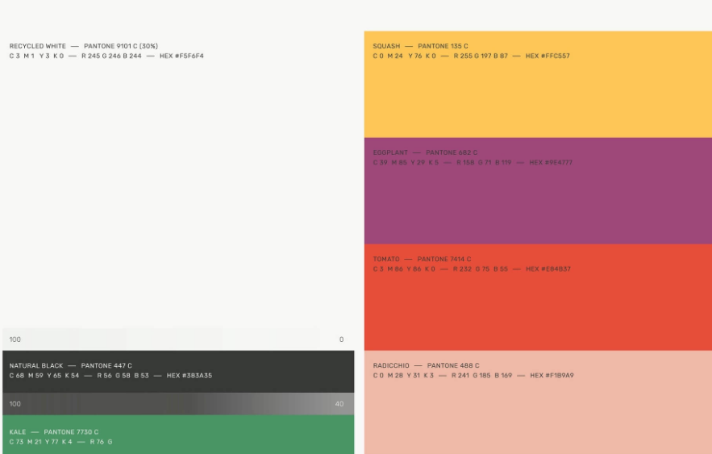Viewport: 712px width, 454px height.
Task: Click the 0 end of white tint bar
Action: (x=341, y=339)
